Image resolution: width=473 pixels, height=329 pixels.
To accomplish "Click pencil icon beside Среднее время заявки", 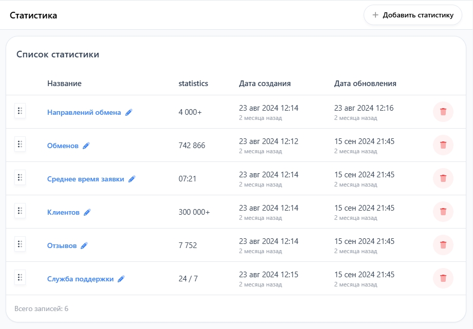I will click(x=132, y=179).
